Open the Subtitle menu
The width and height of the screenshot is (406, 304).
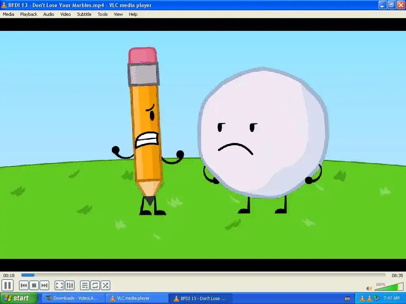coord(84,14)
